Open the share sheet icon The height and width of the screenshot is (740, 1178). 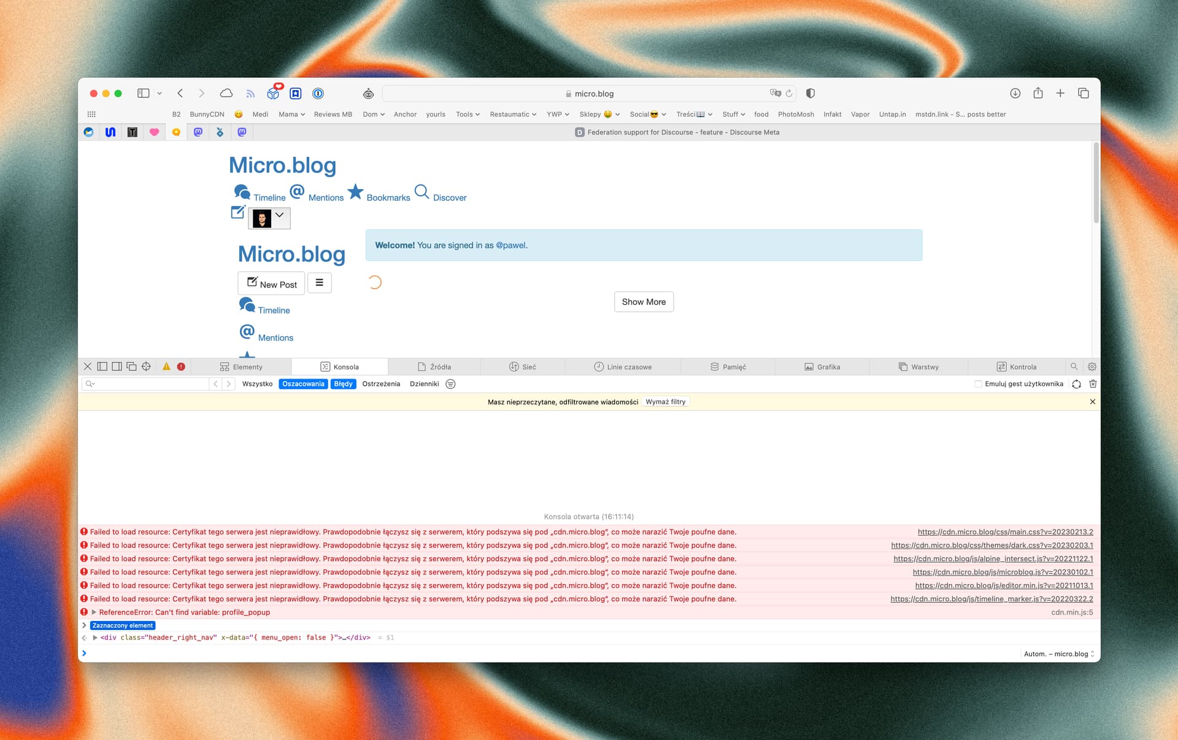(x=1038, y=93)
